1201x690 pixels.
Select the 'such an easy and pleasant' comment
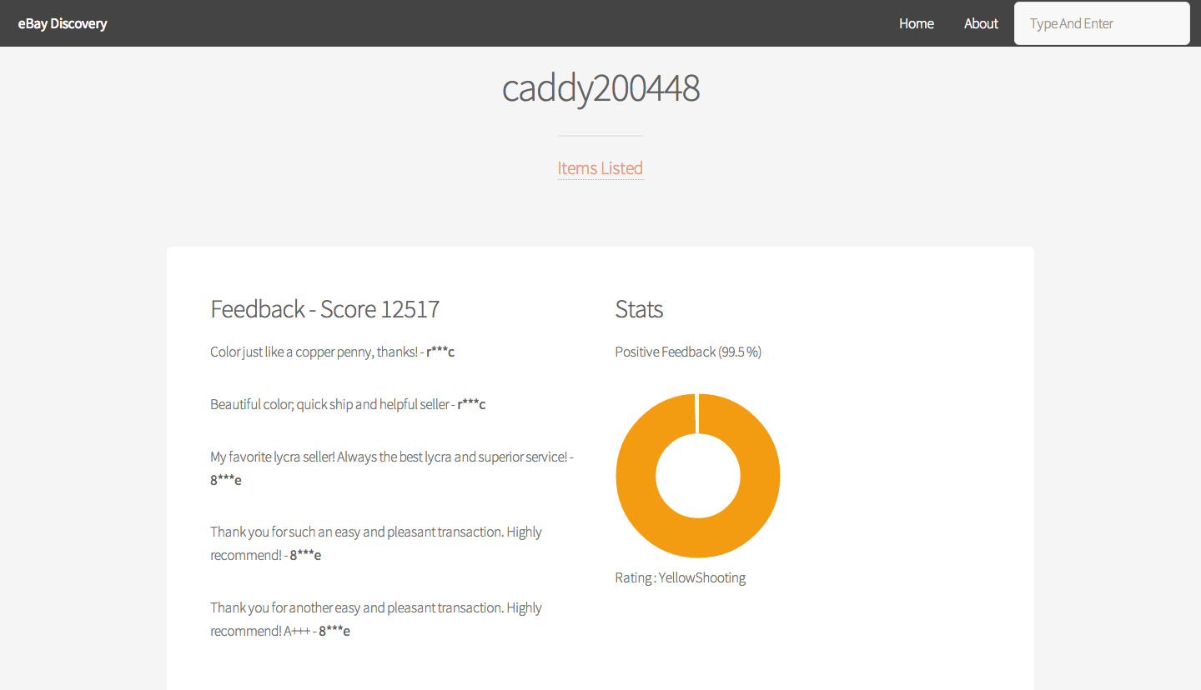click(376, 543)
